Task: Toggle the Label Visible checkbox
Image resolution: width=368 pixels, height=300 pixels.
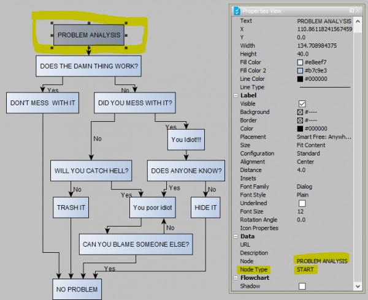Action: 301,103
